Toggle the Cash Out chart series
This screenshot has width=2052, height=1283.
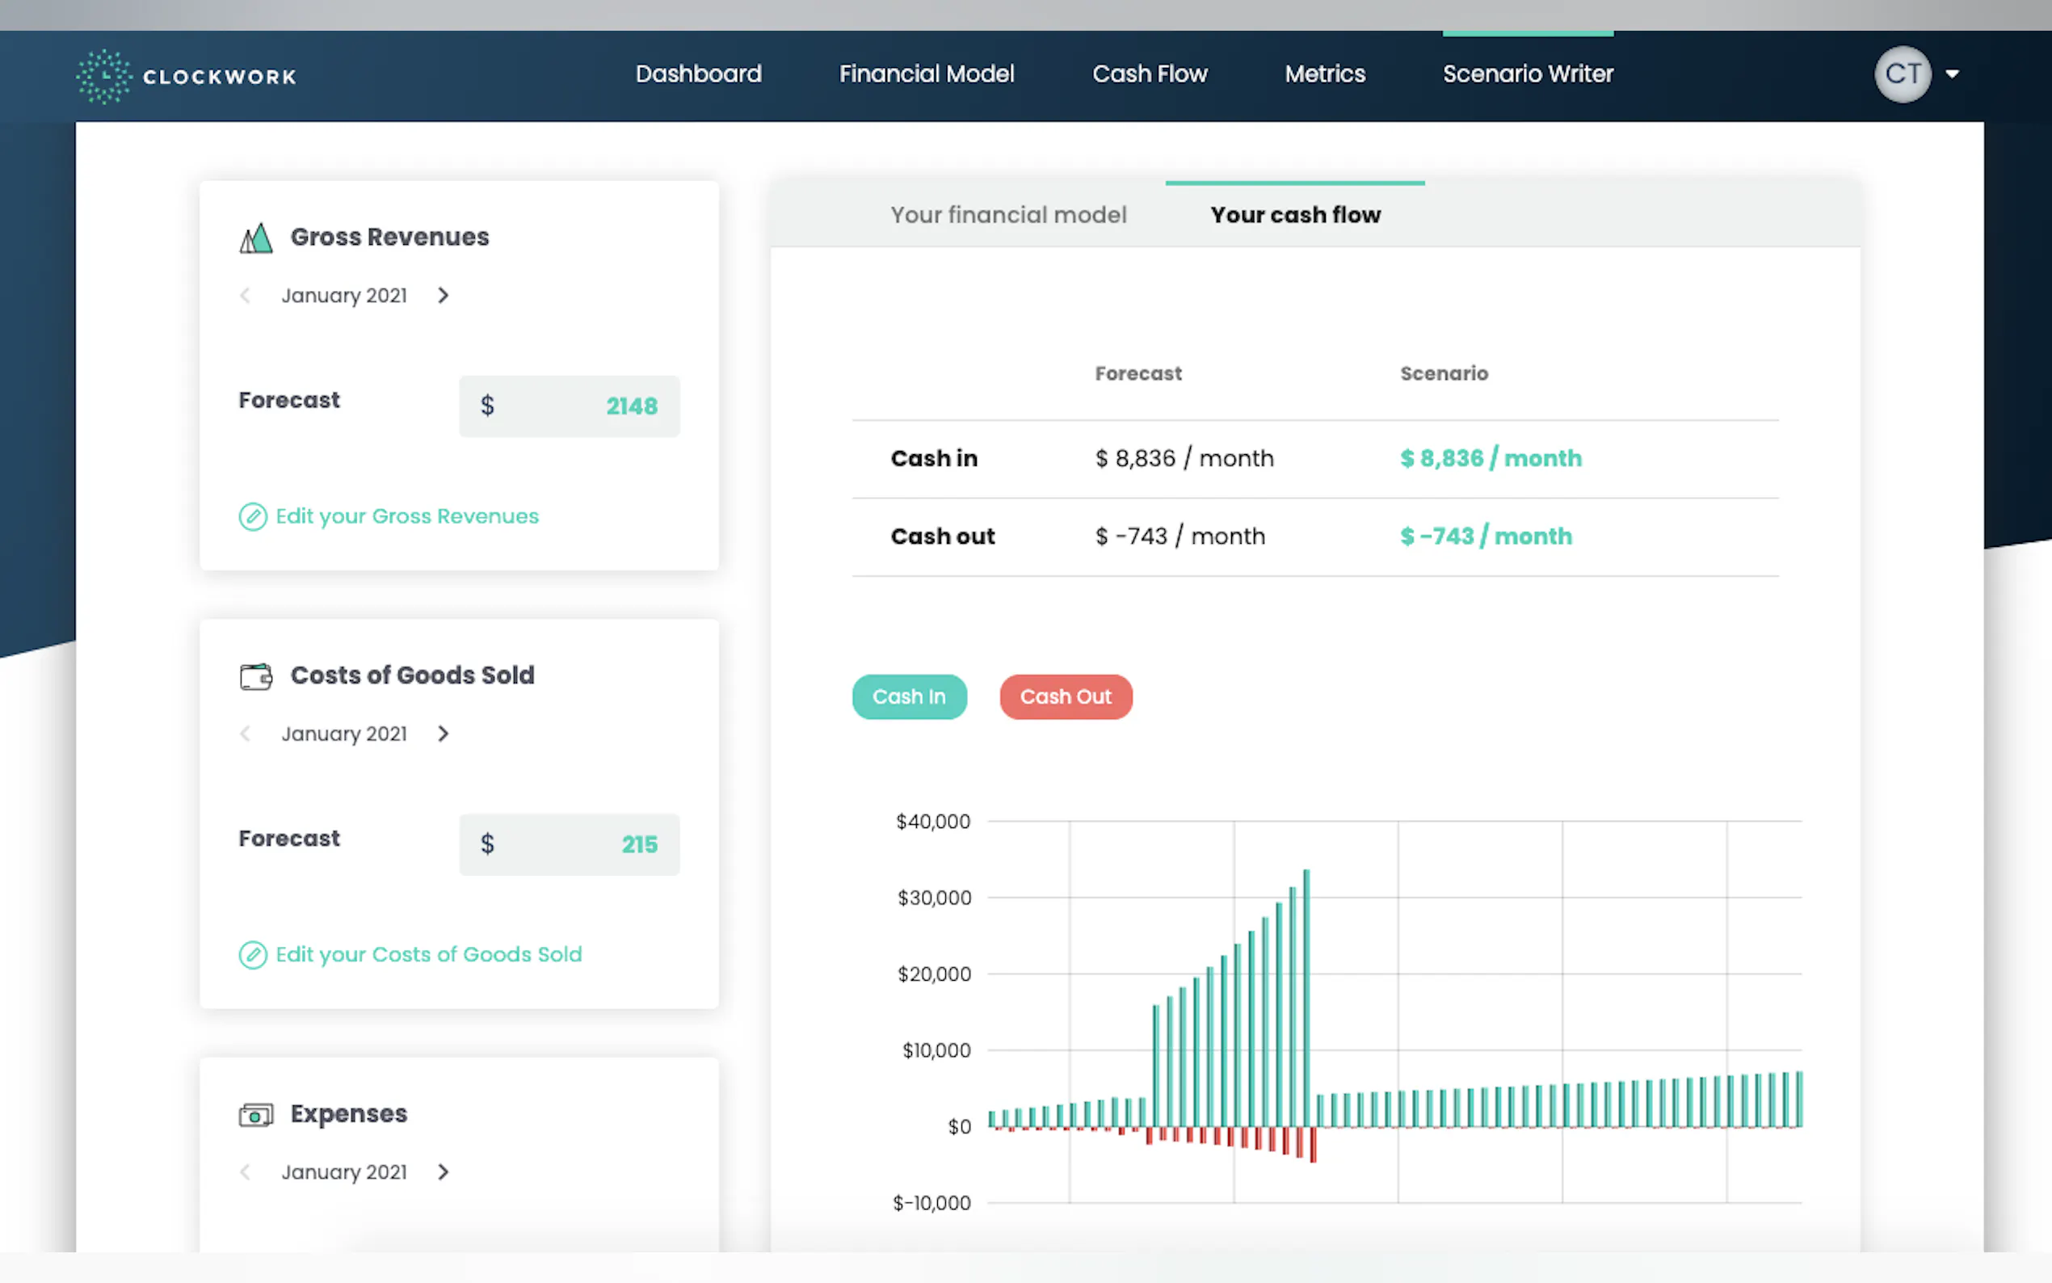pyautogui.click(x=1065, y=696)
